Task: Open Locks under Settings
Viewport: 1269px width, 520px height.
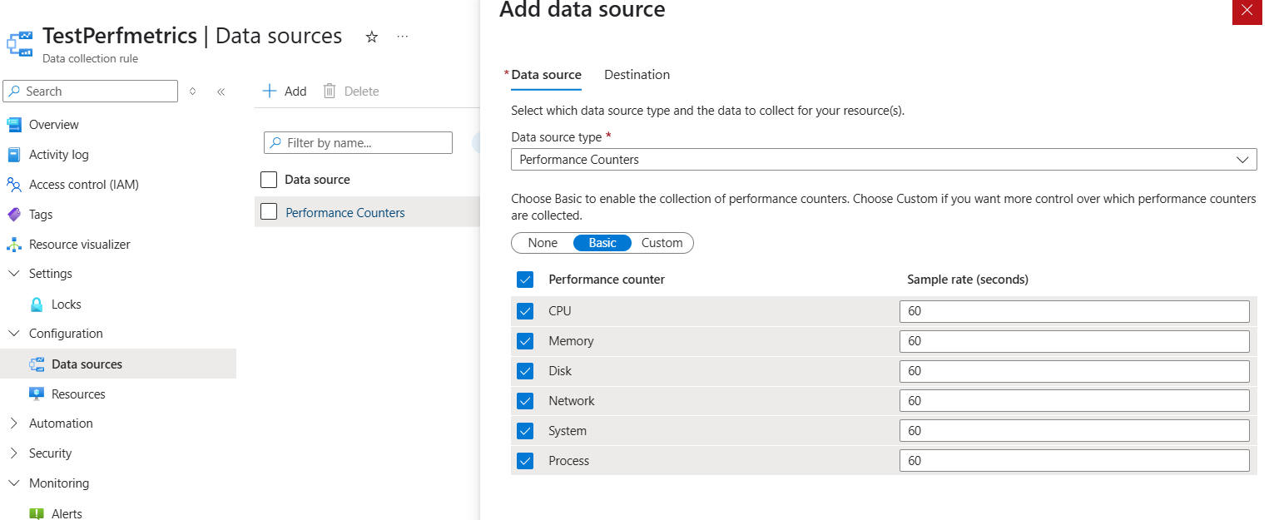Action: (67, 305)
